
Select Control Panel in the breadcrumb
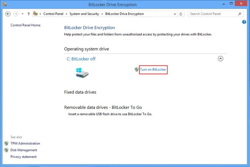pyautogui.click(x=53, y=14)
